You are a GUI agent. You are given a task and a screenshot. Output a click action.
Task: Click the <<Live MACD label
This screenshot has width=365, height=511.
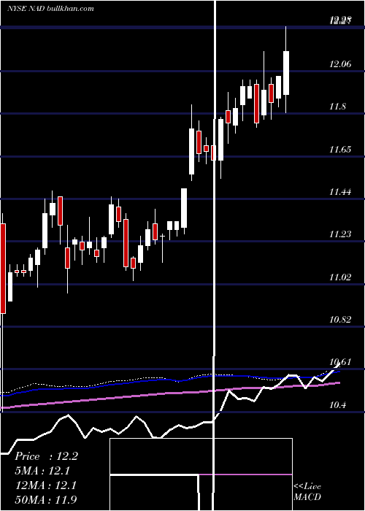click(x=307, y=491)
